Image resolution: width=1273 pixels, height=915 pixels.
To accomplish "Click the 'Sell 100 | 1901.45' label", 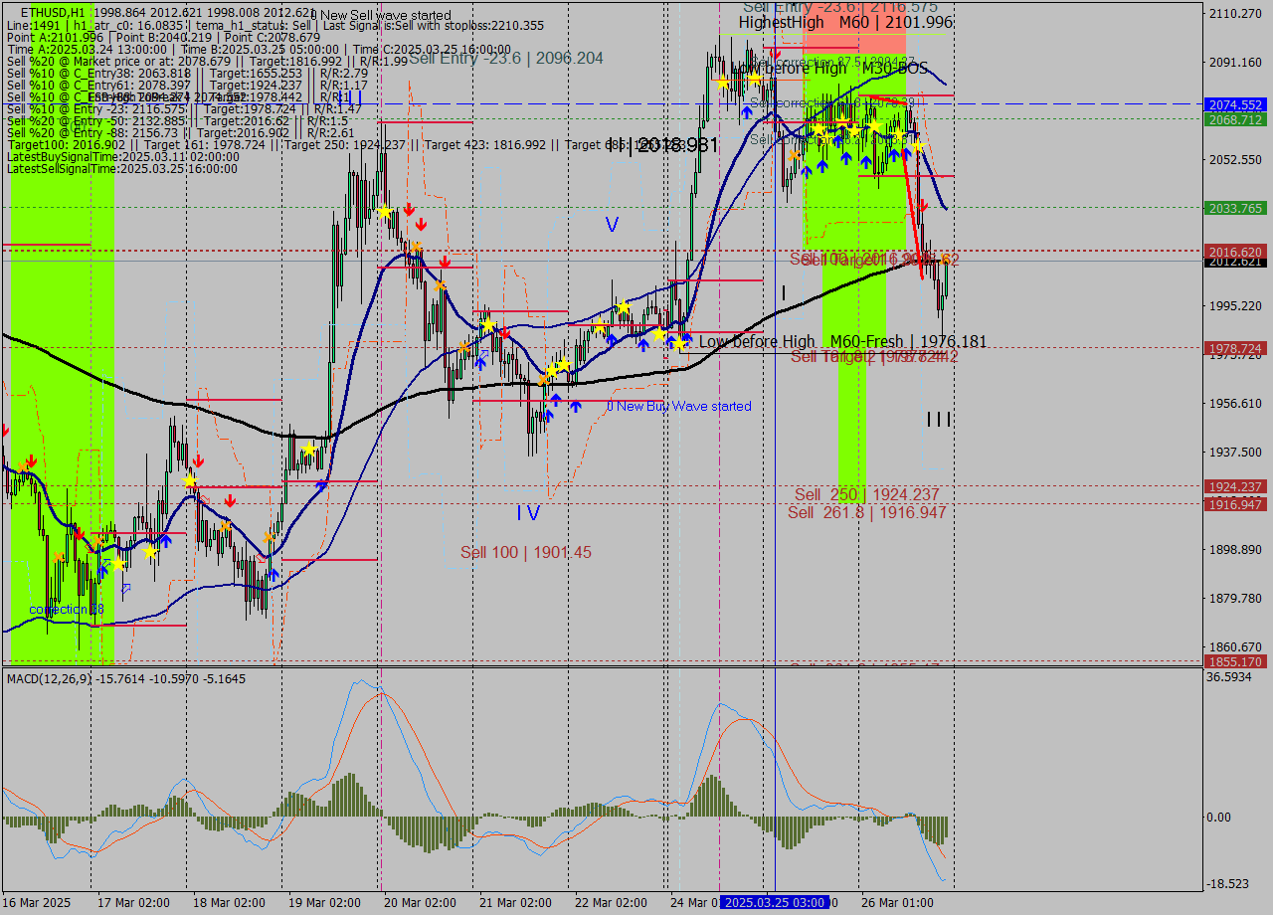I will pyautogui.click(x=525, y=552).
